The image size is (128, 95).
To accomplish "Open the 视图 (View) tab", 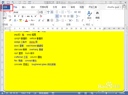I will click(82, 7).
